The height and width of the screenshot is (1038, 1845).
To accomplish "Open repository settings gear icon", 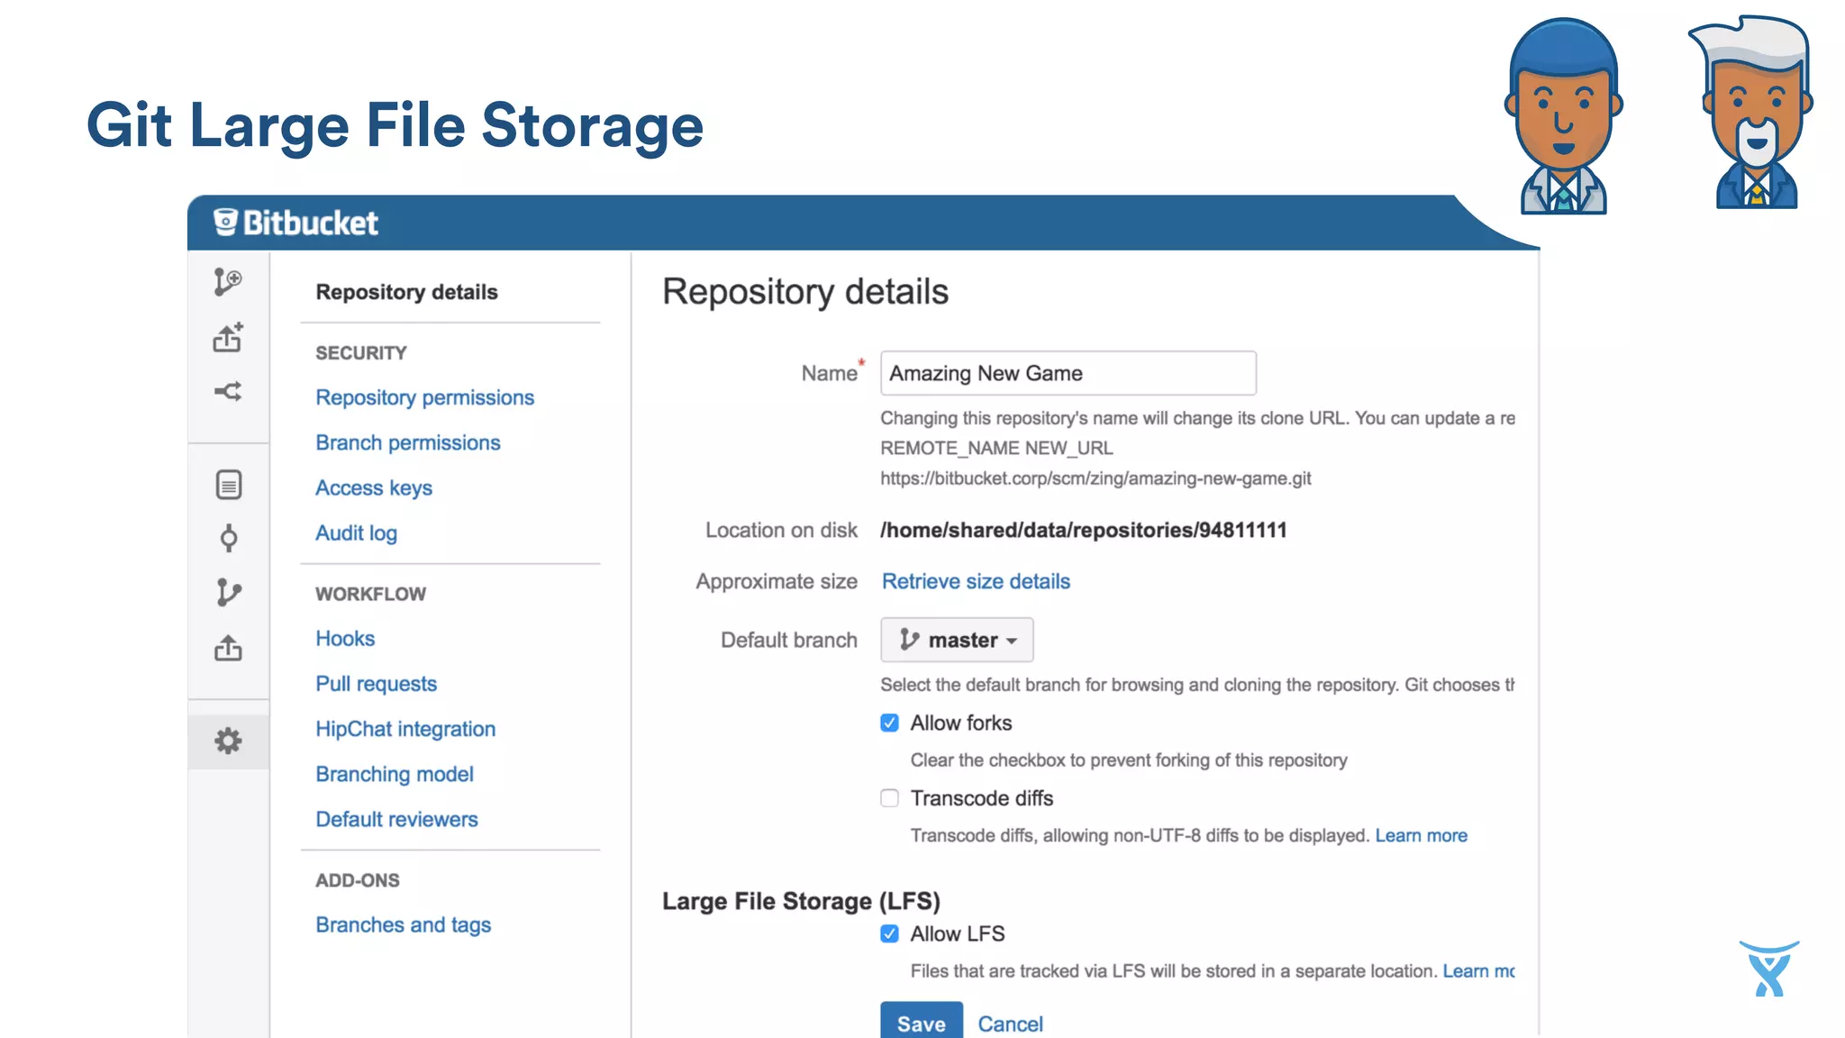I will click(228, 741).
